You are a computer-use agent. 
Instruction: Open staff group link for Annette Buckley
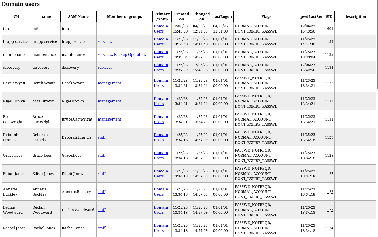coord(102,192)
